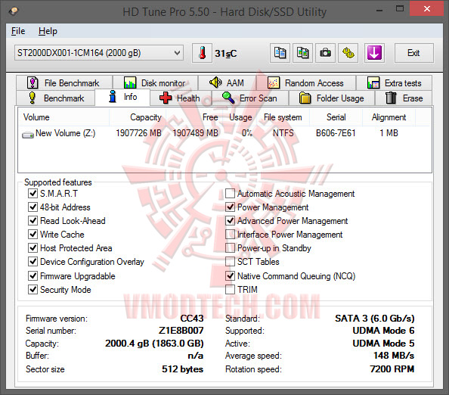Maximize the HD Tune Pro window
Image resolution: width=449 pixels, height=395 pixels.
[400, 9]
